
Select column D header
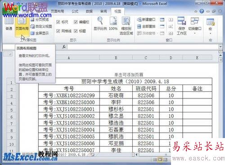pos(171,58)
